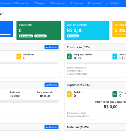Click the Documentos document icon in navbar
This screenshot has width=126, height=132.
point(14,3)
